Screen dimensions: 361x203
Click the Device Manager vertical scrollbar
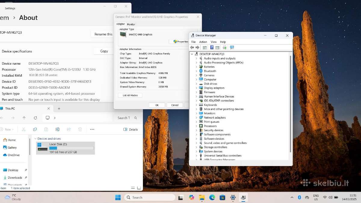coord(290,104)
